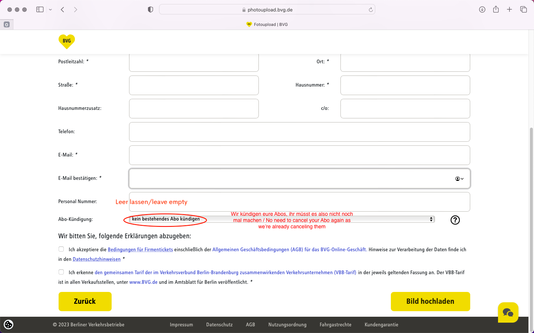Select the Fotoupload | BVG tab
This screenshot has height=333, width=534.
click(x=267, y=24)
